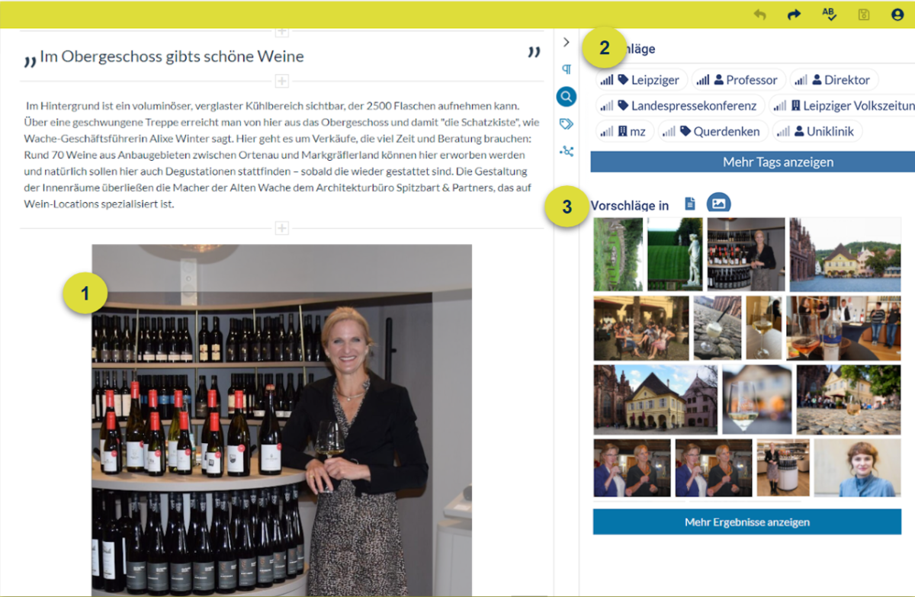Screen dimensions: 915x597
Task: Insert block via plus below paragraph
Action: click(x=281, y=228)
